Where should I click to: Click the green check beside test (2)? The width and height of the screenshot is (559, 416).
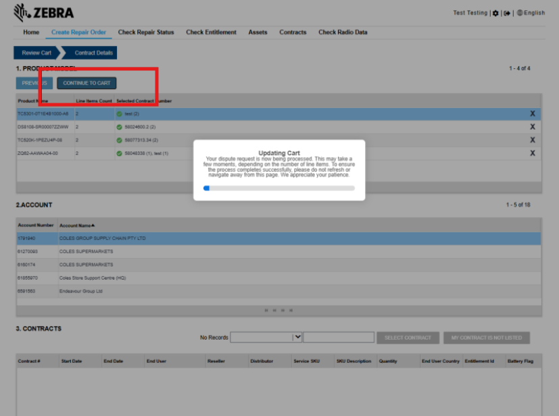click(x=119, y=114)
